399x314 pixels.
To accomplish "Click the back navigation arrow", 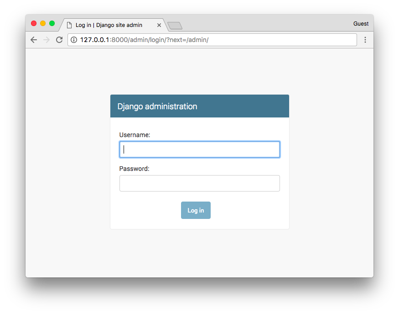I will point(33,40).
